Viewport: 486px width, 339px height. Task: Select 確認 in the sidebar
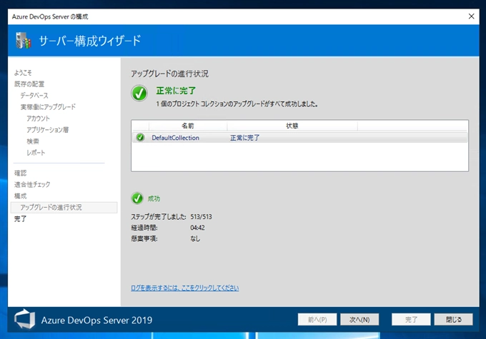[x=21, y=173]
